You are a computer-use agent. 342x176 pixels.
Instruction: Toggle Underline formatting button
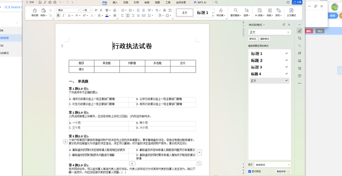tap(69, 15)
